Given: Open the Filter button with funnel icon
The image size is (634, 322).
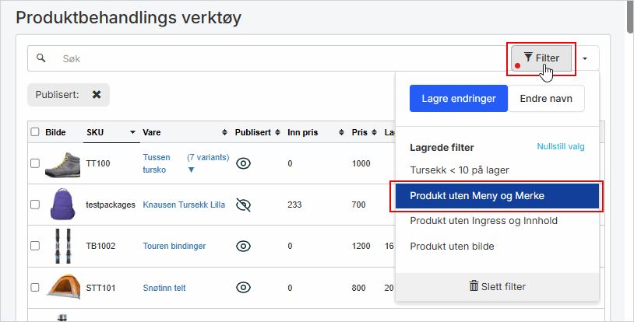Looking at the screenshot, I should [541, 58].
